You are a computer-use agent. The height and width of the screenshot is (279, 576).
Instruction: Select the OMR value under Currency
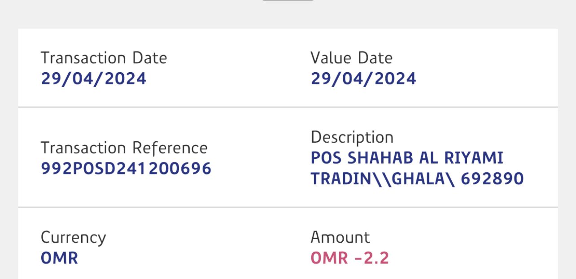tap(59, 258)
